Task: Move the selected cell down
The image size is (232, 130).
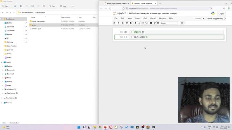Action: (139, 23)
